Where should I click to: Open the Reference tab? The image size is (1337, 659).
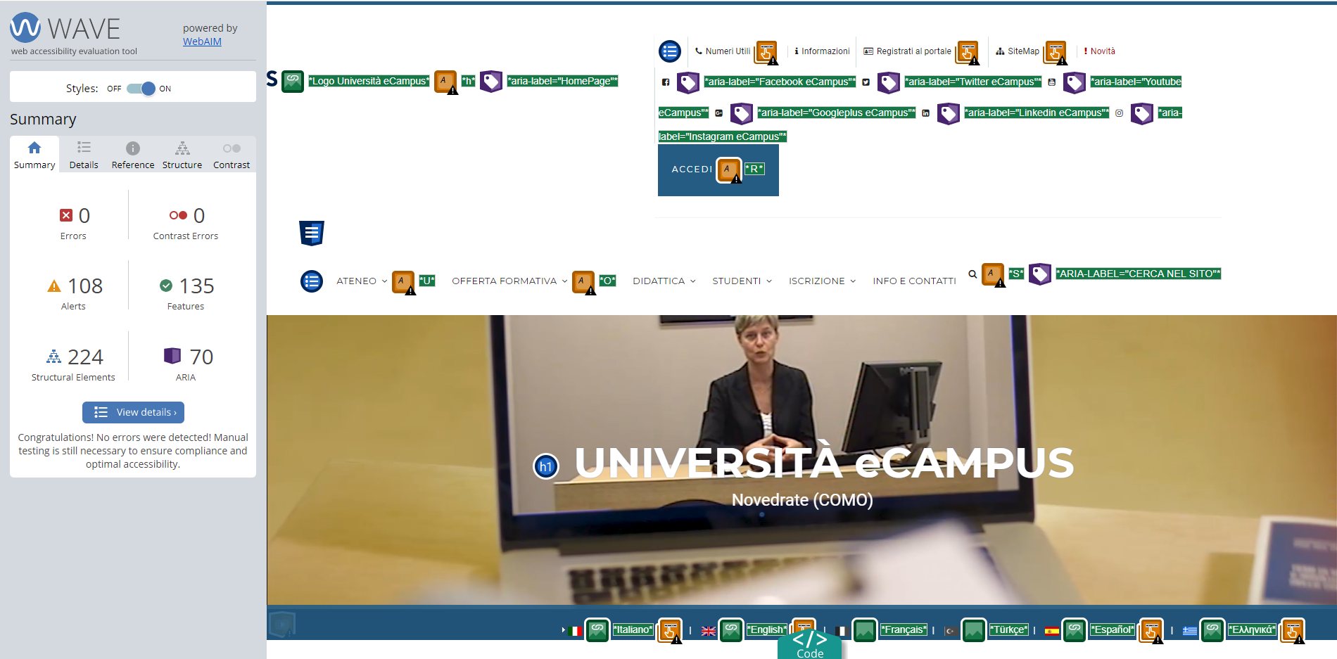133,155
